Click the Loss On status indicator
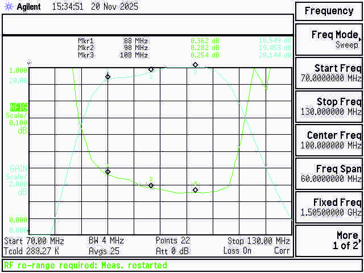Image resolution: width=364 pixels, height=273 pixels. [238, 250]
